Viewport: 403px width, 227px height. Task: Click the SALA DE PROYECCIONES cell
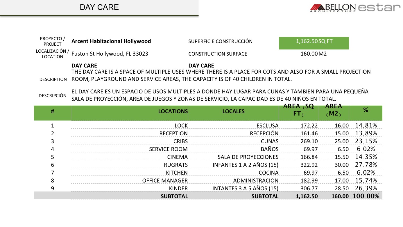coord(248,157)
